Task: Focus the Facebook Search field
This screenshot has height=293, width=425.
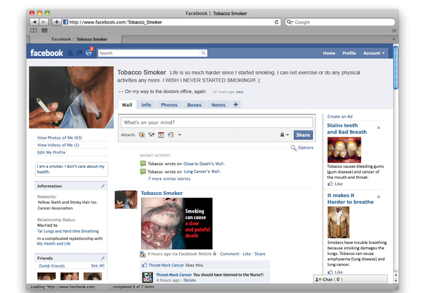Action: tap(149, 53)
